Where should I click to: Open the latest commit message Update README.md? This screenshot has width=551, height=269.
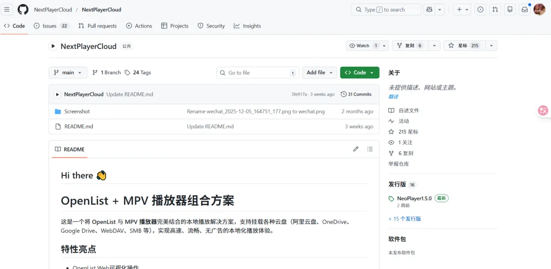[x=130, y=94]
